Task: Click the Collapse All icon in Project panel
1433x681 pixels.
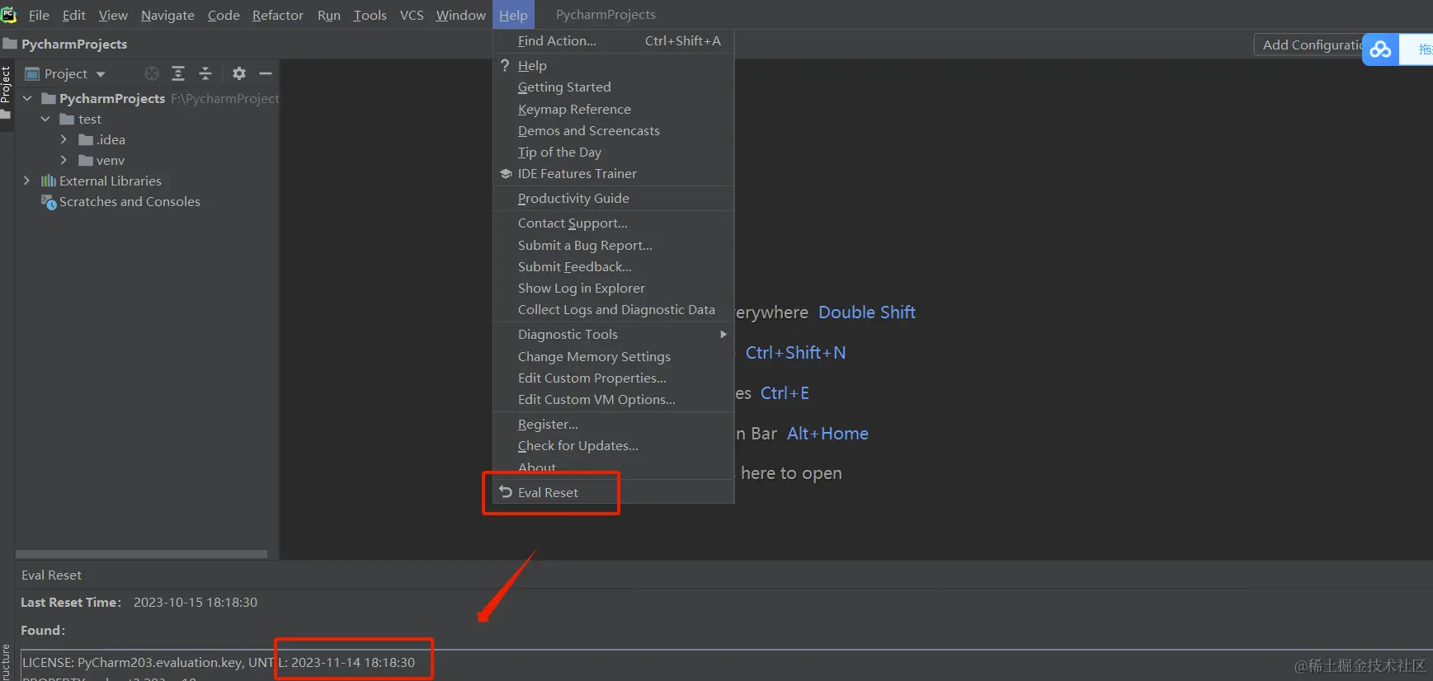Action: tap(205, 73)
